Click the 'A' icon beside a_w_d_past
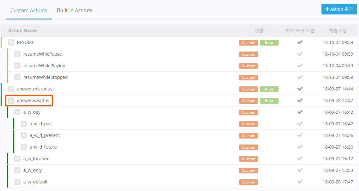The height and width of the screenshot is (191, 359). 24,124
